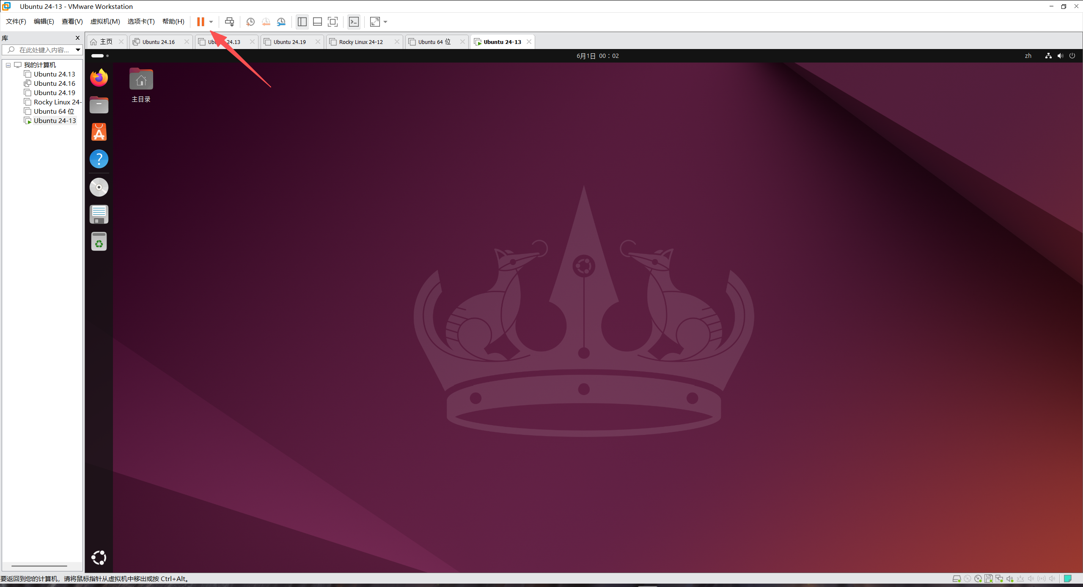The width and height of the screenshot is (1083, 587).
Task: Open the mounted disc icon in the dock
Action: (99, 187)
